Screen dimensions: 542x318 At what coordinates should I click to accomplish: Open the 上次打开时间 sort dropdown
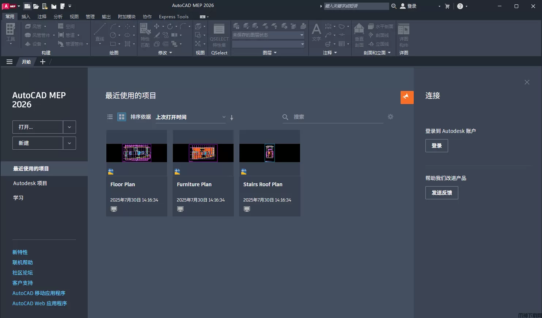pyautogui.click(x=190, y=117)
